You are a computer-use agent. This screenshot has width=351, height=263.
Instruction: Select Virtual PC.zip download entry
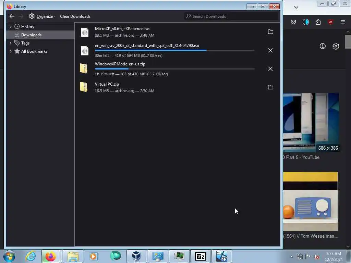point(177,87)
